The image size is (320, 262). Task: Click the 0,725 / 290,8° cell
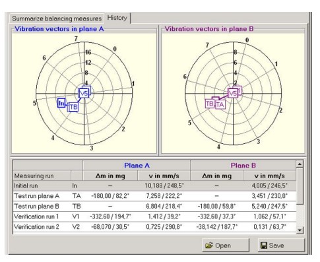164,226
